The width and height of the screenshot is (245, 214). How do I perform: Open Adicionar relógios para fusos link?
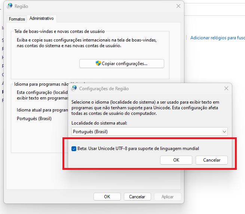click(218, 38)
